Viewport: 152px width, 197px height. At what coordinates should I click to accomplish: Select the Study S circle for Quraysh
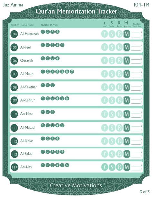pos(112,60)
